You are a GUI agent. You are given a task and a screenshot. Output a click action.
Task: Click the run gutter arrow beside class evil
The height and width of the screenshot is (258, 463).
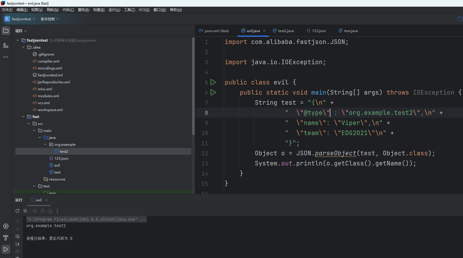(x=213, y=82)
